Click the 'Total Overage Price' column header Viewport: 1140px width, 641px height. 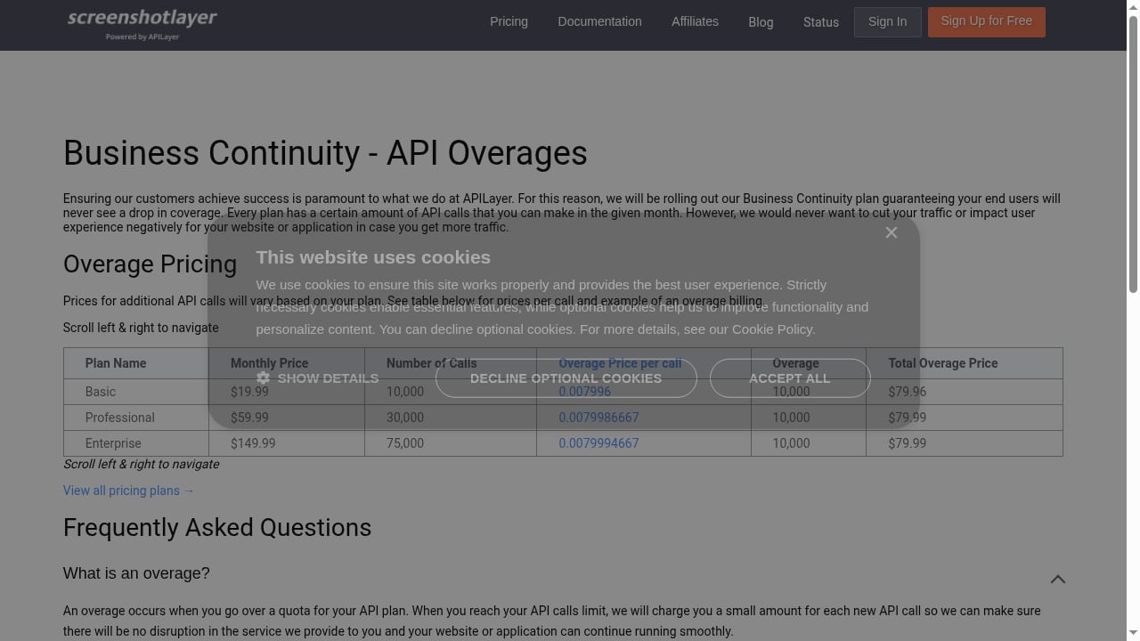pos(965,363)
